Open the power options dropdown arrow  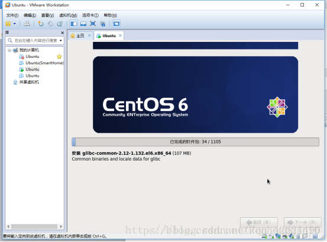click(15, 24)
